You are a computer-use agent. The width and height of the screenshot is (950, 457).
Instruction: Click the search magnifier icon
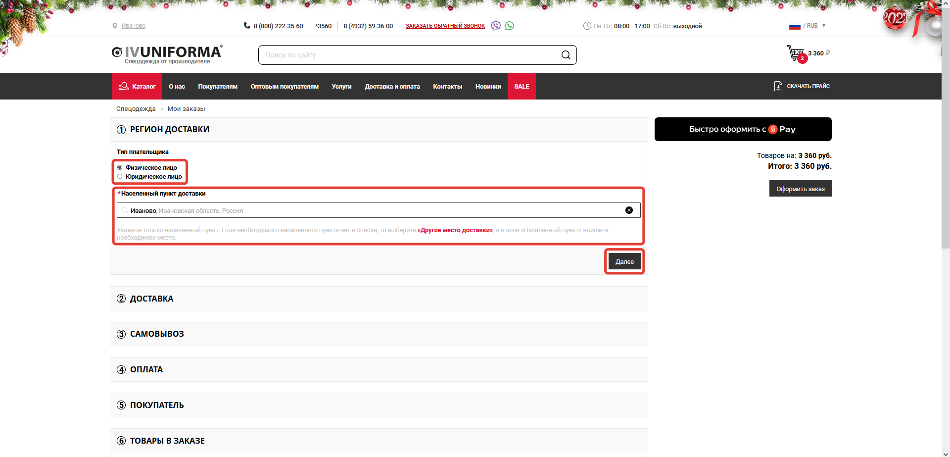point(566,55)
